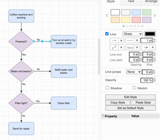This screenshot has height=140, width=160.
Task: Open the waypoints style picker
Action: pos(117,47)
